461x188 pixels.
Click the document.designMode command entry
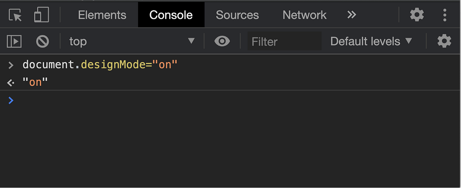point(100,64)
